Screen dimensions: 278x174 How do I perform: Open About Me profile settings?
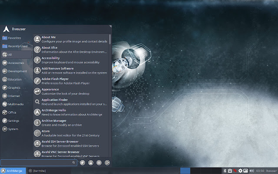pyautogui.click(x=71, y=39)
